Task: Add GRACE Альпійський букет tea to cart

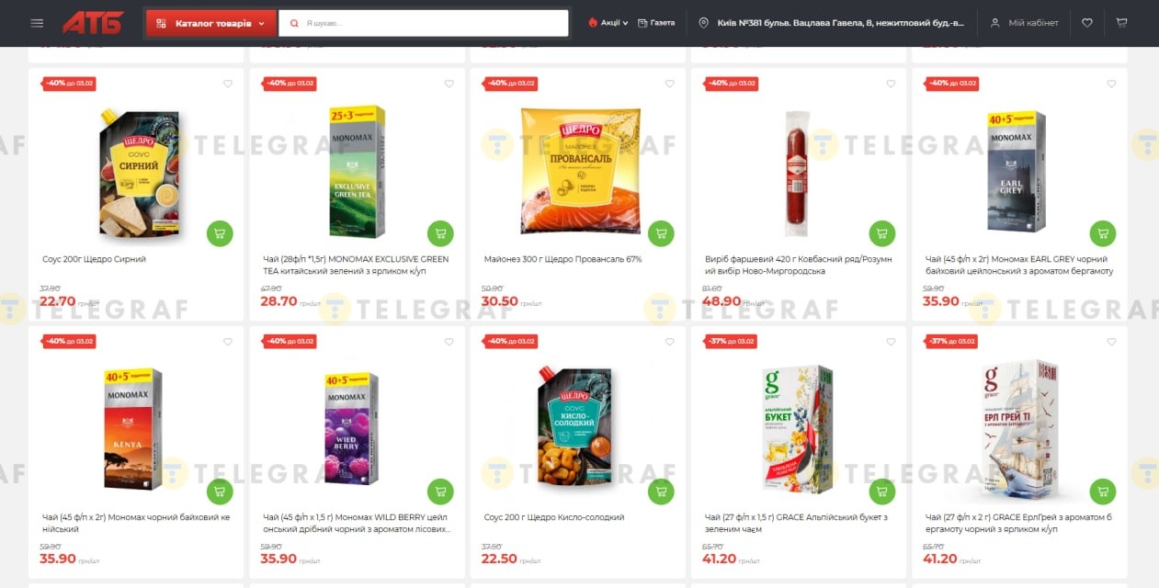Action: pyautogui.click(x=882, y=492)
